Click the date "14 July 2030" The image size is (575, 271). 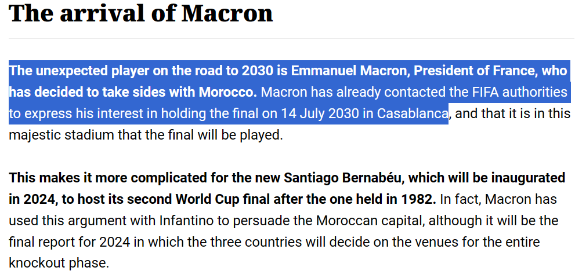(x=320, y=114)
